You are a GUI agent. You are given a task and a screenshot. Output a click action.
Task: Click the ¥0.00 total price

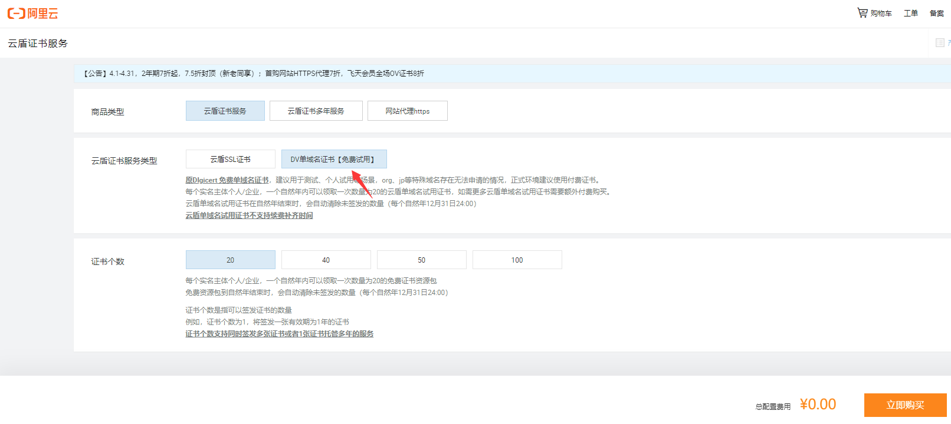coord(818,405)
